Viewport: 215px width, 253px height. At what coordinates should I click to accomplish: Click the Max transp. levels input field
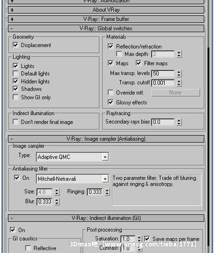(163, 74)
